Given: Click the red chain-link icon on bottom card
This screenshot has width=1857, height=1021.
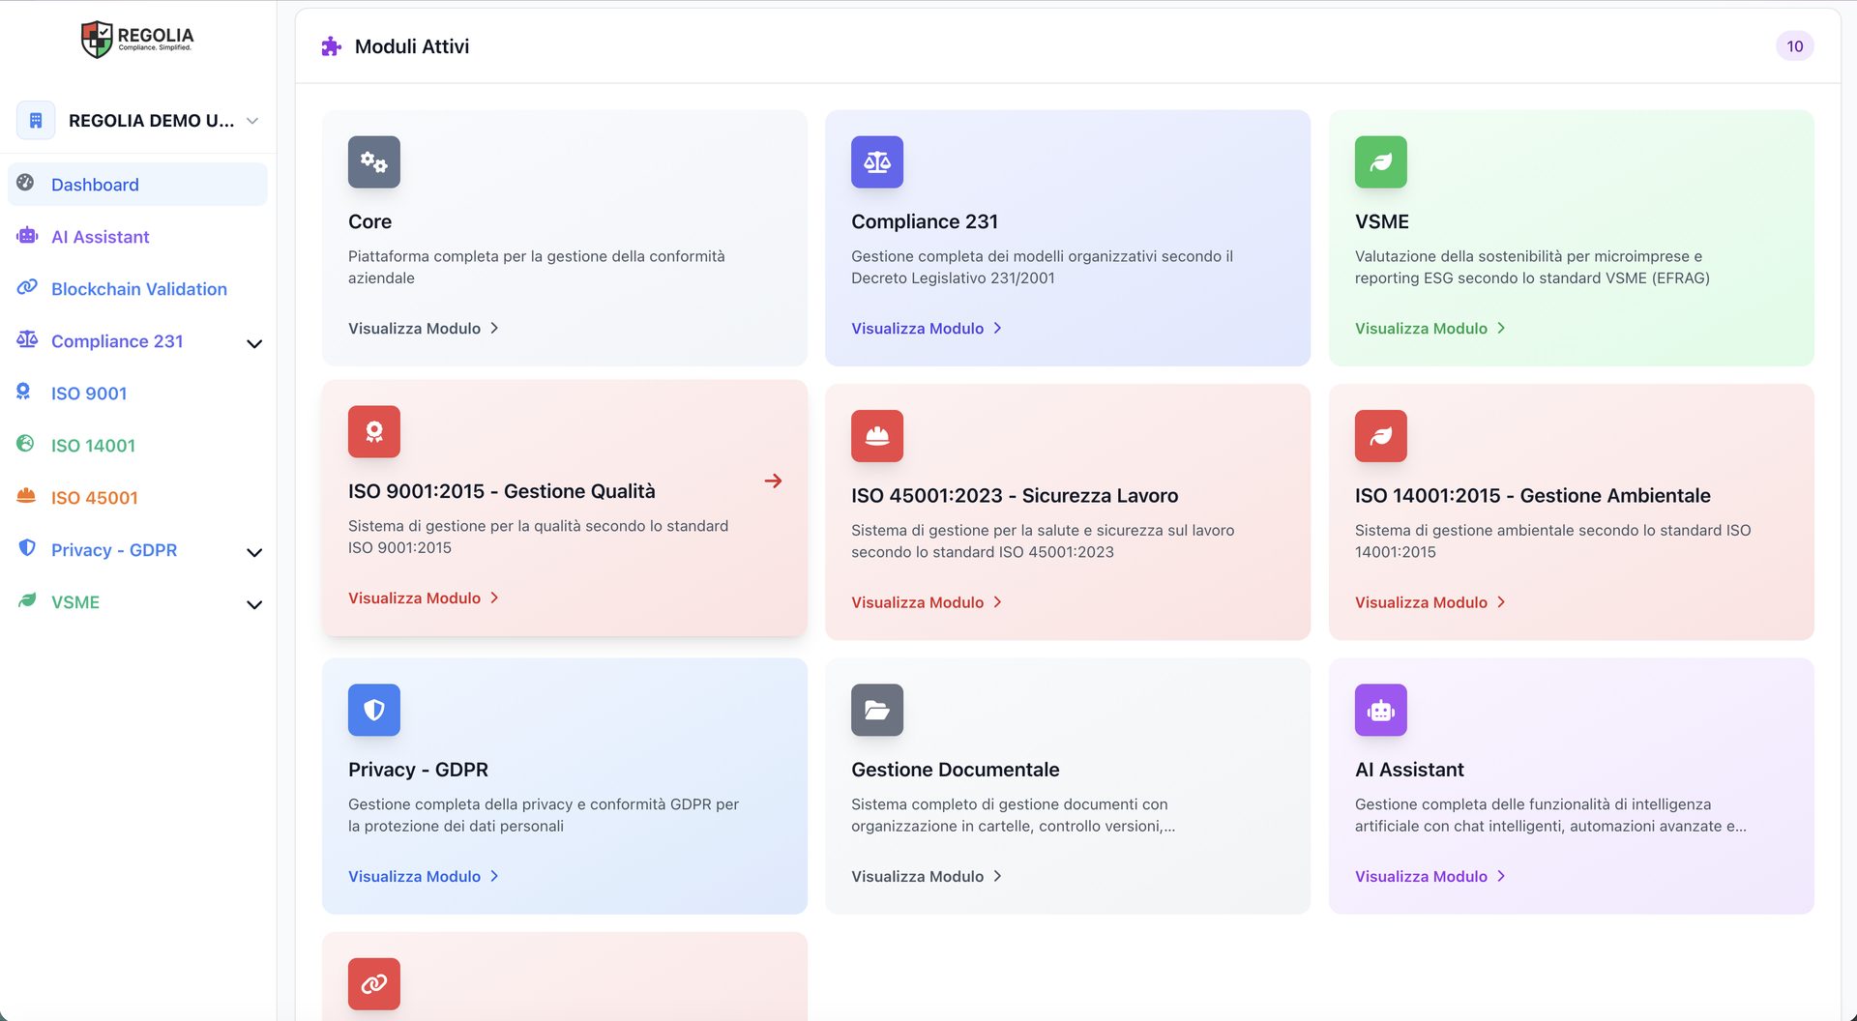Looking at the screenshot, I should 374,983.
